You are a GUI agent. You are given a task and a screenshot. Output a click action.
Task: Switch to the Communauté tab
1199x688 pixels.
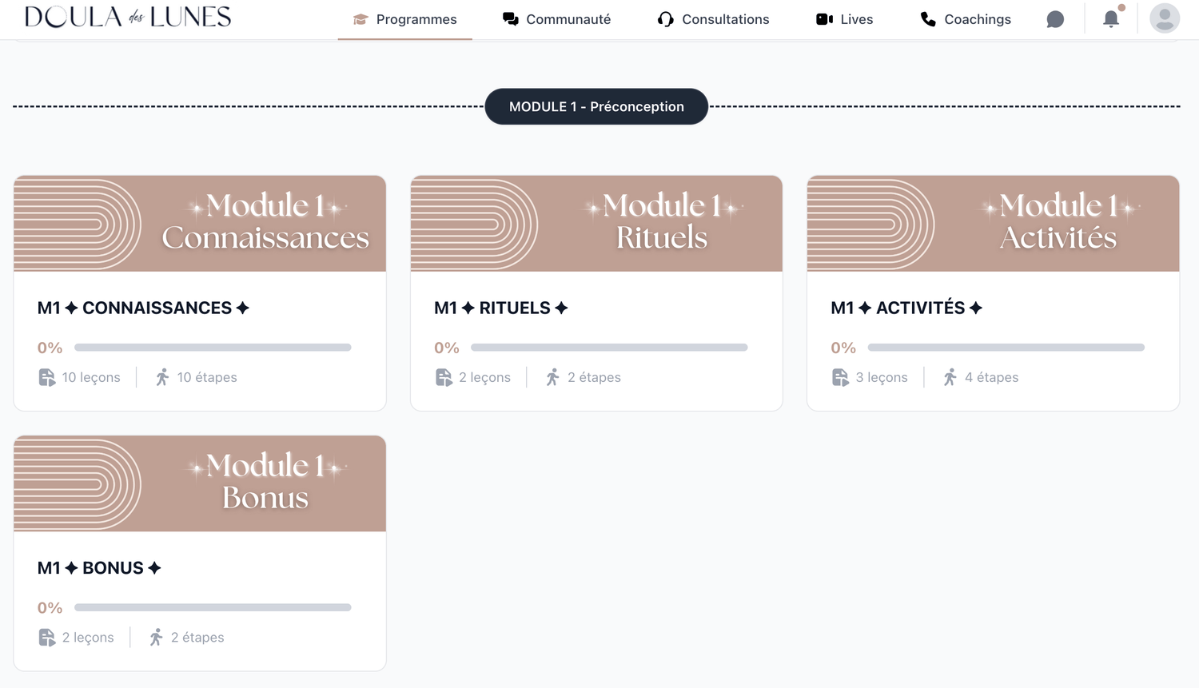tap(556, 19)
